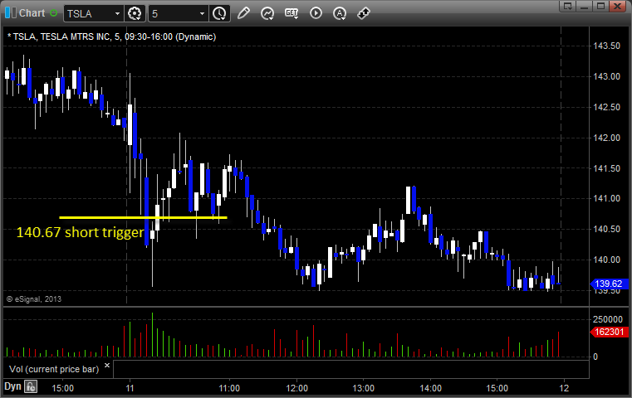Click the 143.00 price axis label

click(606, 76)
